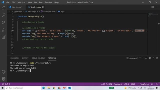Open Microsoft Edge from taskbar
This screenshot has height=90, width=160.
click(x=44, y=88)
